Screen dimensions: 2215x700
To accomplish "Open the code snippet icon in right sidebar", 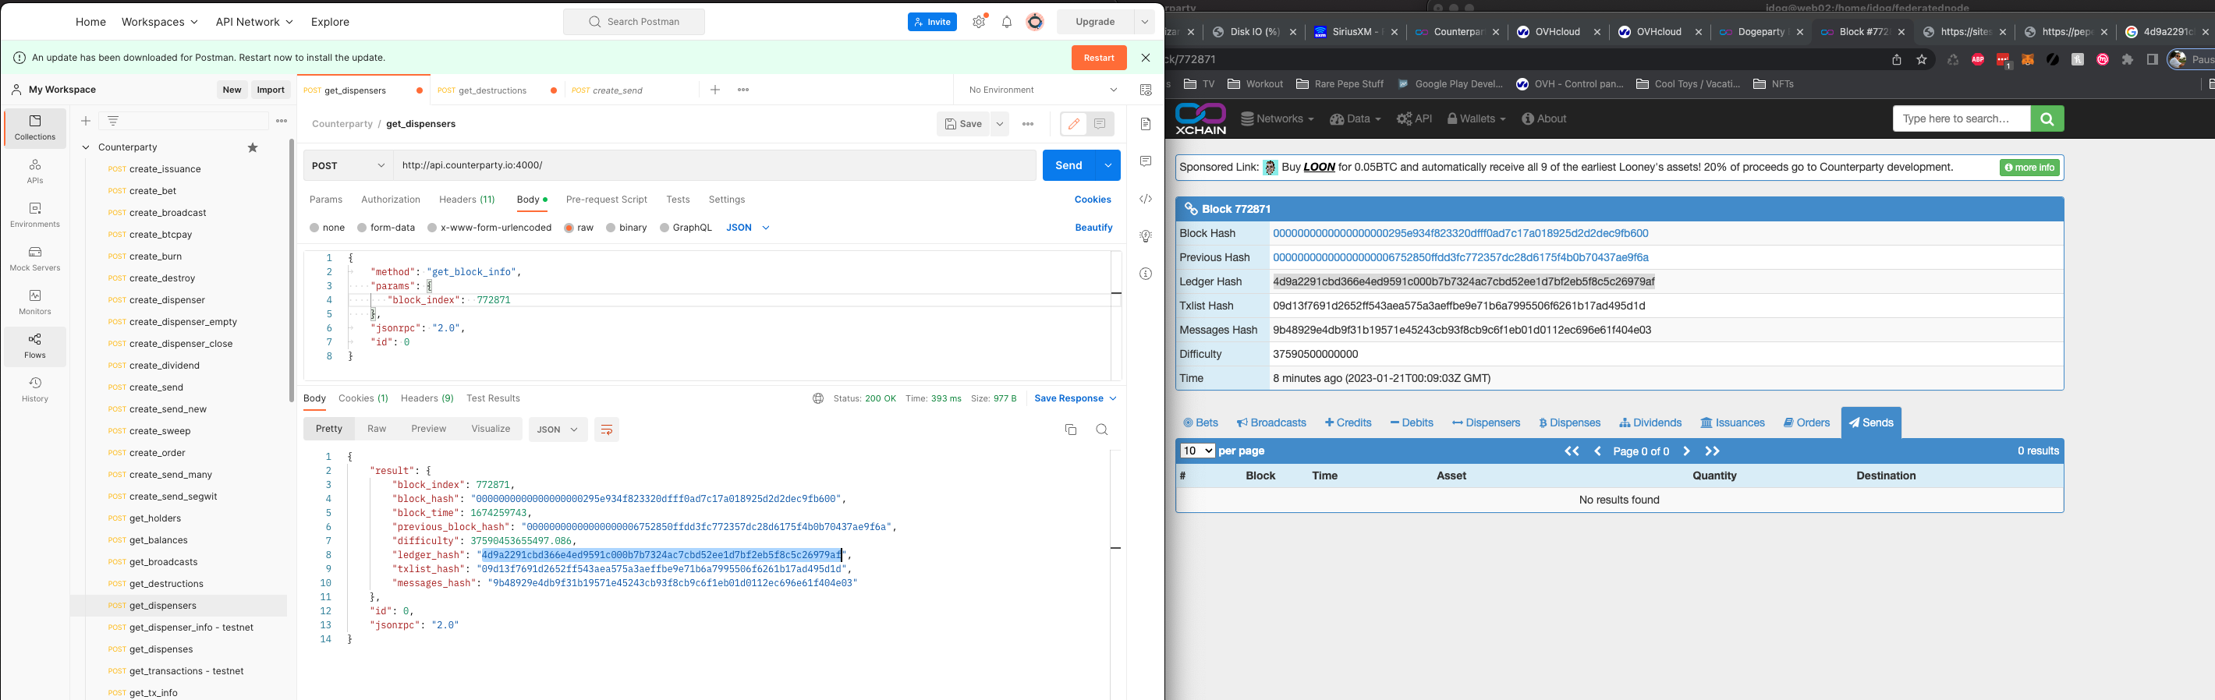I will pyautogui.click(x=1146, y=200).
